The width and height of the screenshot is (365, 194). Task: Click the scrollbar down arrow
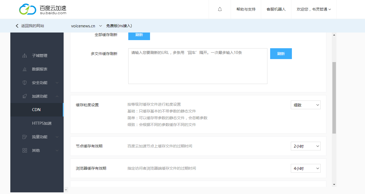[x=334, y=185]
